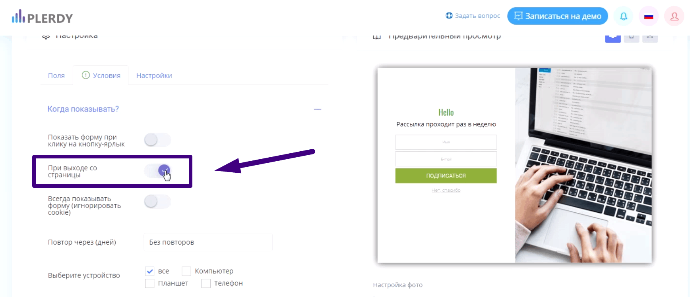Click the info icon on Условия tab
Viewport: 690px width, 297px height.
point(85,75)
